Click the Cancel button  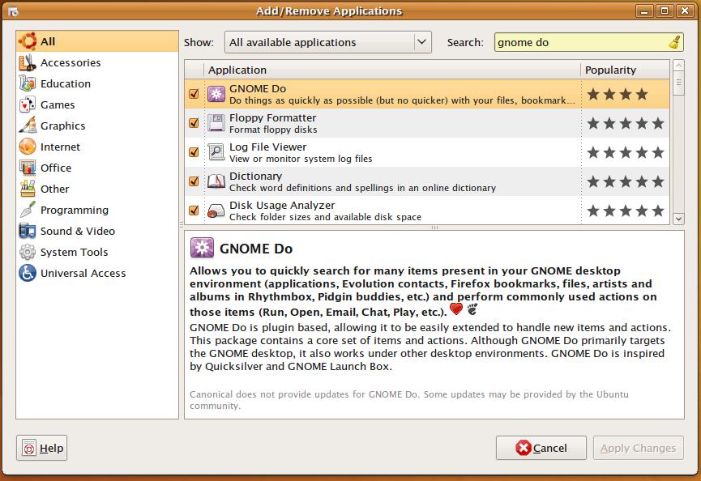[x=541, y=448]
